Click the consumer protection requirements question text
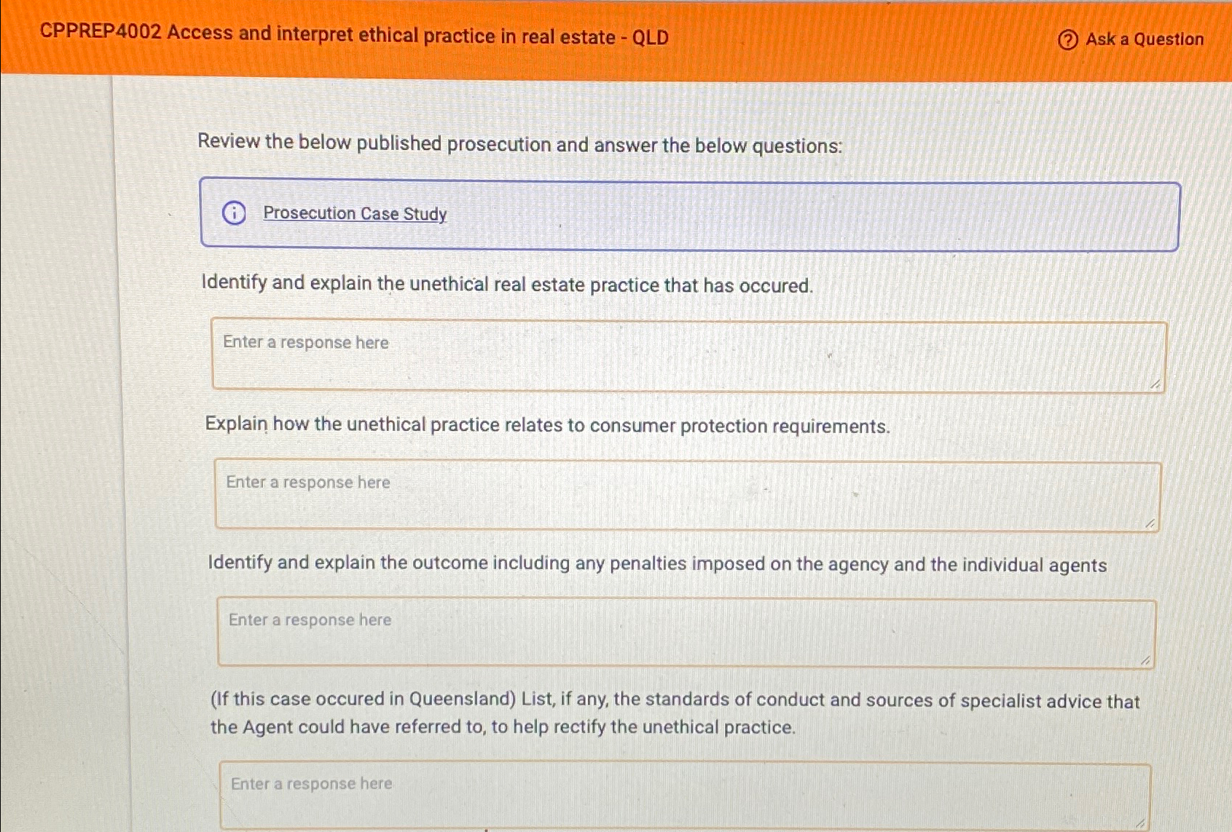The height and width of the screenshot is (832, 1232). pyautogui.click(x=546, y=425)
